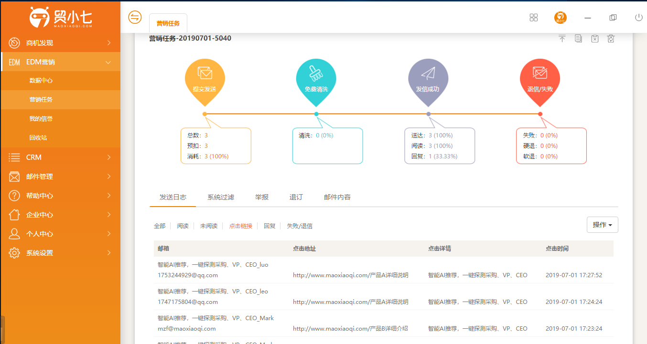Filter log by 未阅读
Viewport: 647px width, 344px height.
coord(209,226)
